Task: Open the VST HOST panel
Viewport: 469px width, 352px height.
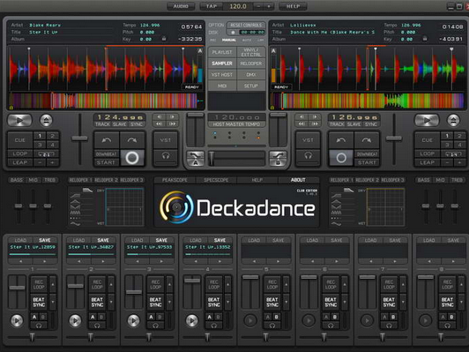Action: click(222, 75)
